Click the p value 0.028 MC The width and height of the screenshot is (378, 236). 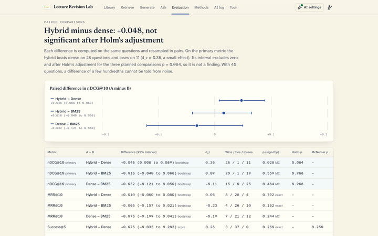pyautogui.click(x=271, y=163)
